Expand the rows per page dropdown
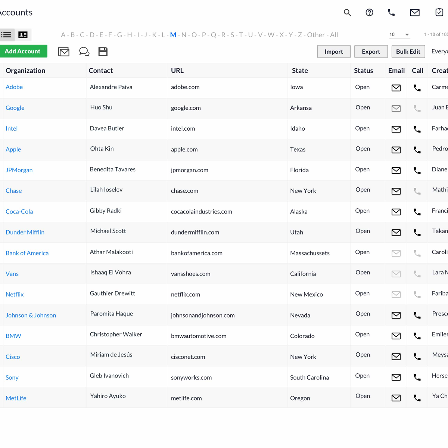The width and height of the screenshot is (448, 448). point(399,35)
